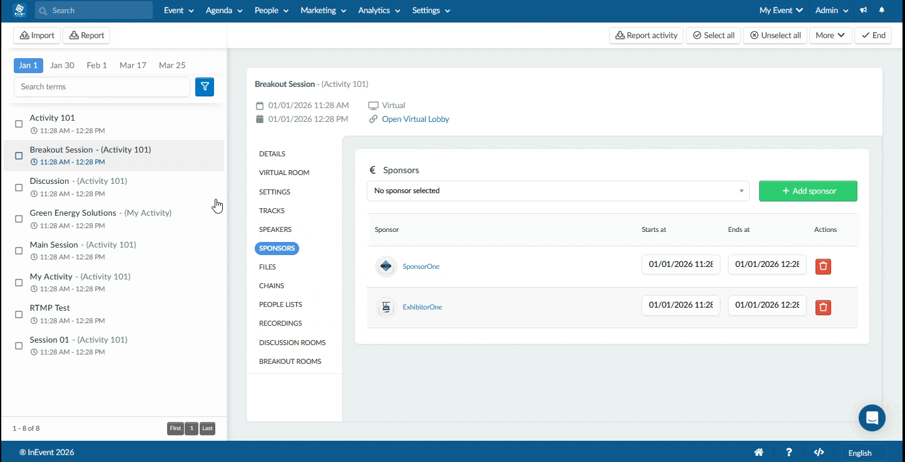
Task: Expand the Marketing menu
Action: coord(324,11)
